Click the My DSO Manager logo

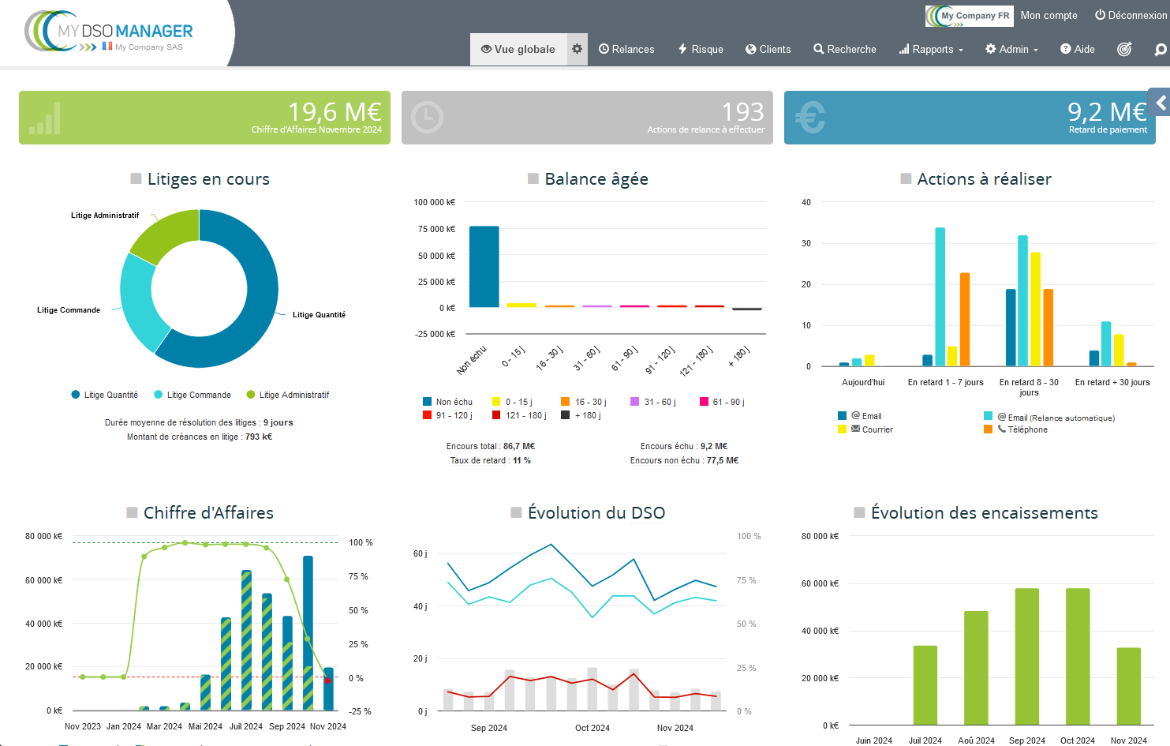click(x=110, y=33)
